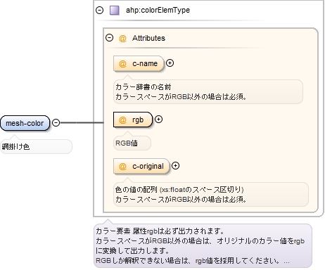Click the @ icon in c-name
Image resolution: width=325 pixels, height=270 pixels.
click(122, 64)
